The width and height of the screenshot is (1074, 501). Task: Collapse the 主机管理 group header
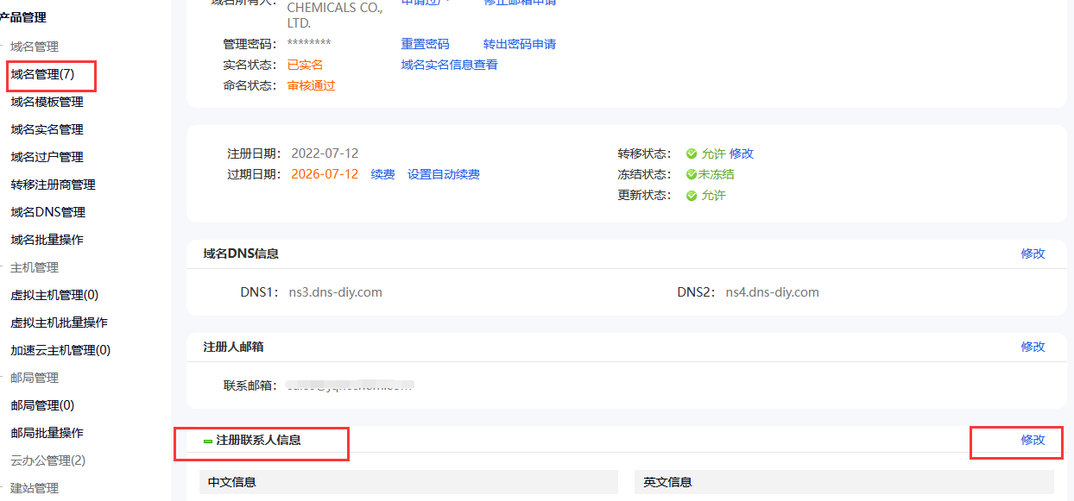(35, 267)
